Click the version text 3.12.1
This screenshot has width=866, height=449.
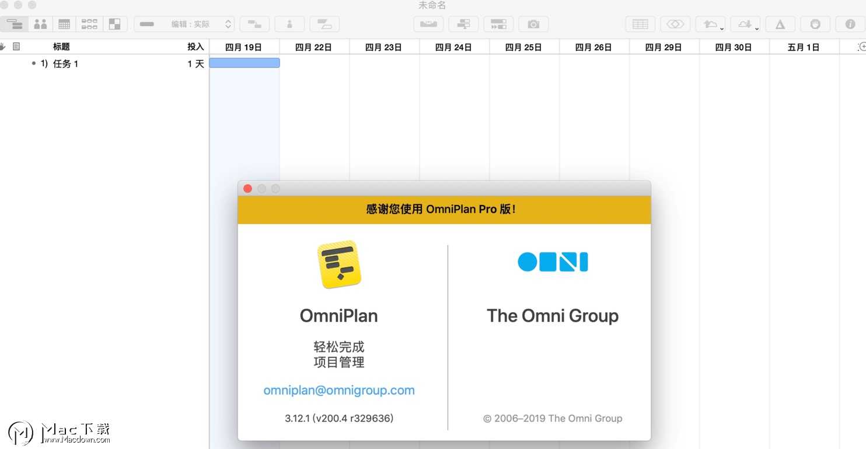[x=339, y=418]
